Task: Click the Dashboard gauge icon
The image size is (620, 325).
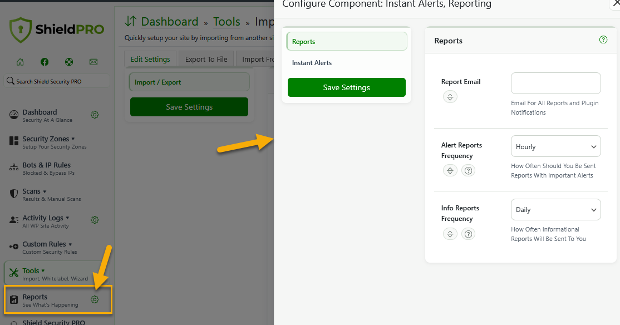Action: (14, 115)
